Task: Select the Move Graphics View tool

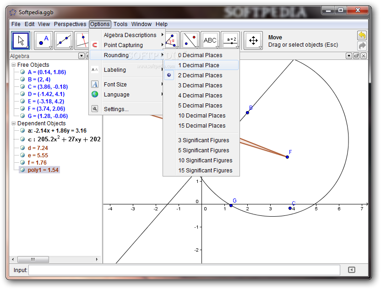Action: click(253, 41)
